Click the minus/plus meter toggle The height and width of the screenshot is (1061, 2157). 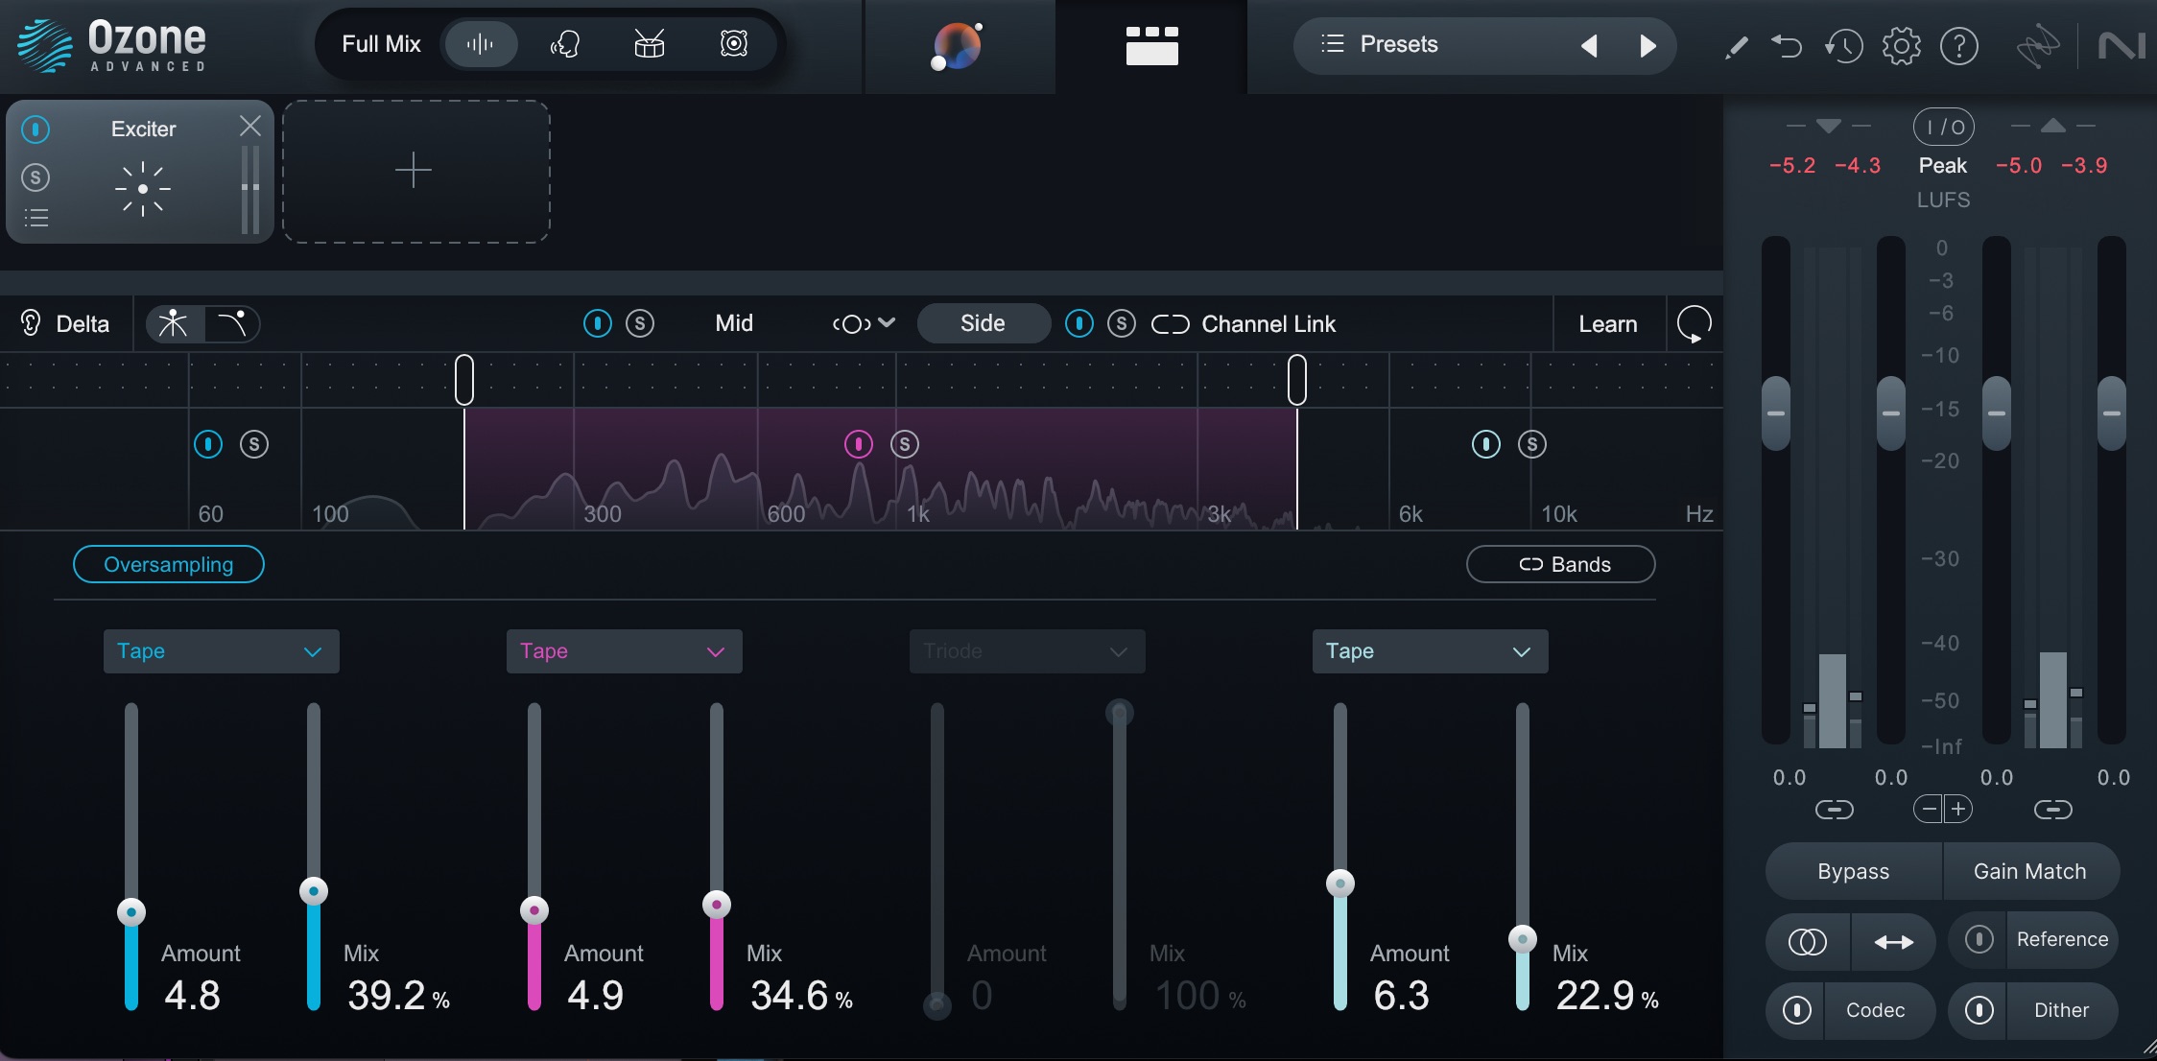click(x=1944, y=809)
